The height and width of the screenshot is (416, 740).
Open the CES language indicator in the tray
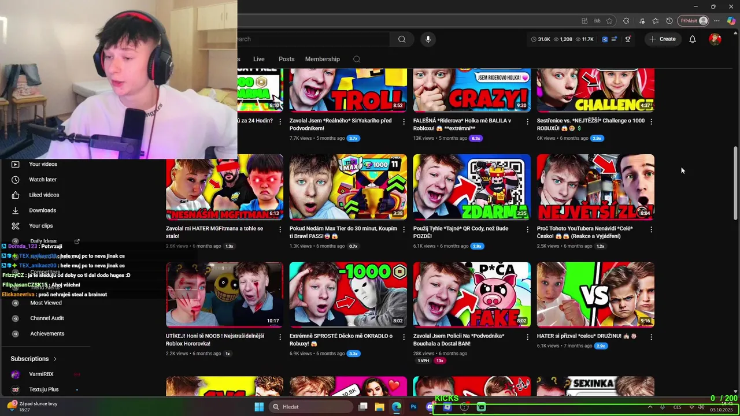click(677, 407)
